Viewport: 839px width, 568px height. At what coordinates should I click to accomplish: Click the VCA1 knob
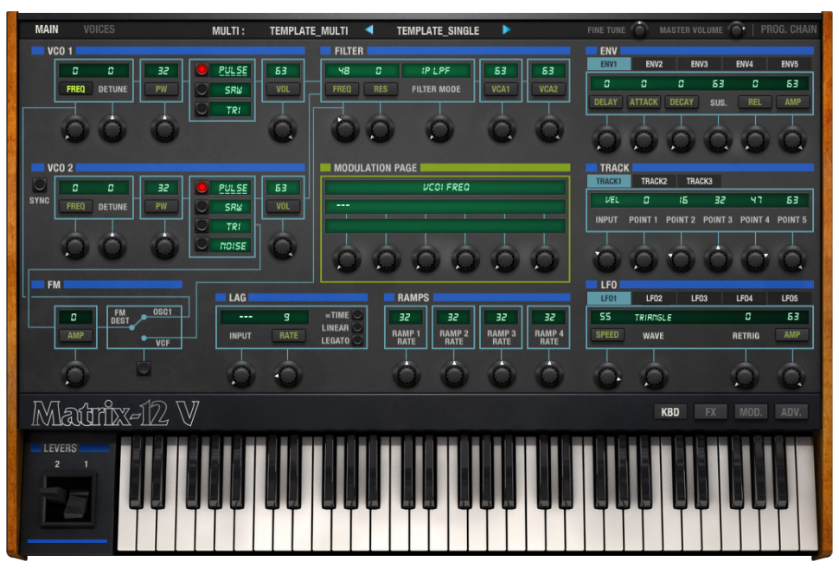(x=502, y=129)
